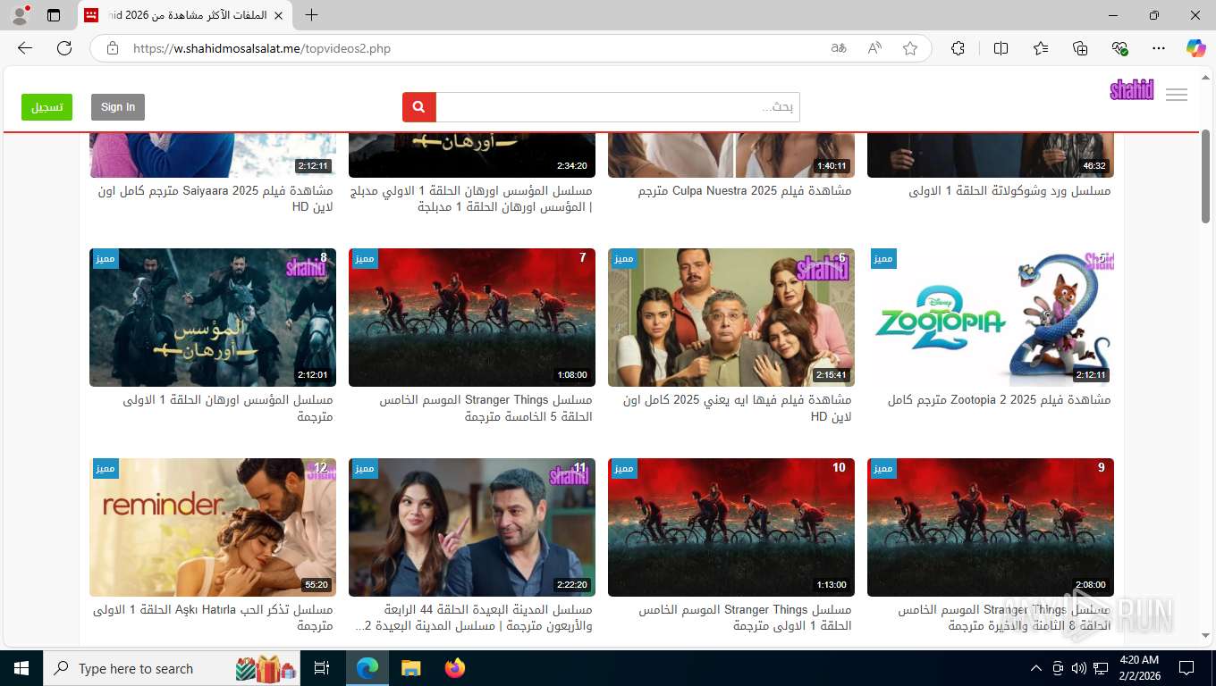Open Task View on the taskbar
Viewport: 1216px width, 686px height.
(322, 668)
